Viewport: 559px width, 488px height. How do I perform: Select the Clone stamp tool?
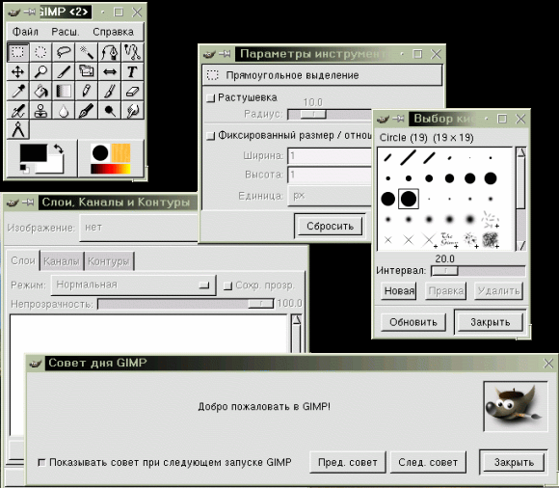click(x=40, y=110)
